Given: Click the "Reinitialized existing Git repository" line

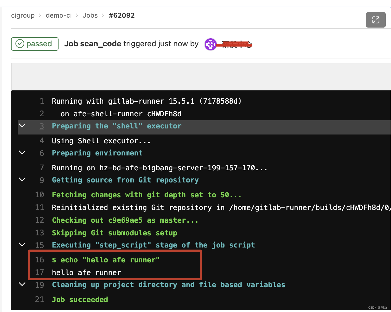Looking at the screenshot, I should (221, 208).
